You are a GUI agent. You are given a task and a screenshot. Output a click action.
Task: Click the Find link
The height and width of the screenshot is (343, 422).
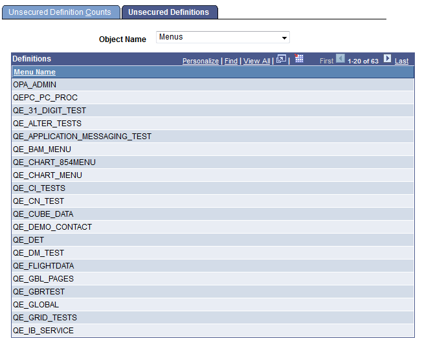pyautogui.click(x=231, y=61)
